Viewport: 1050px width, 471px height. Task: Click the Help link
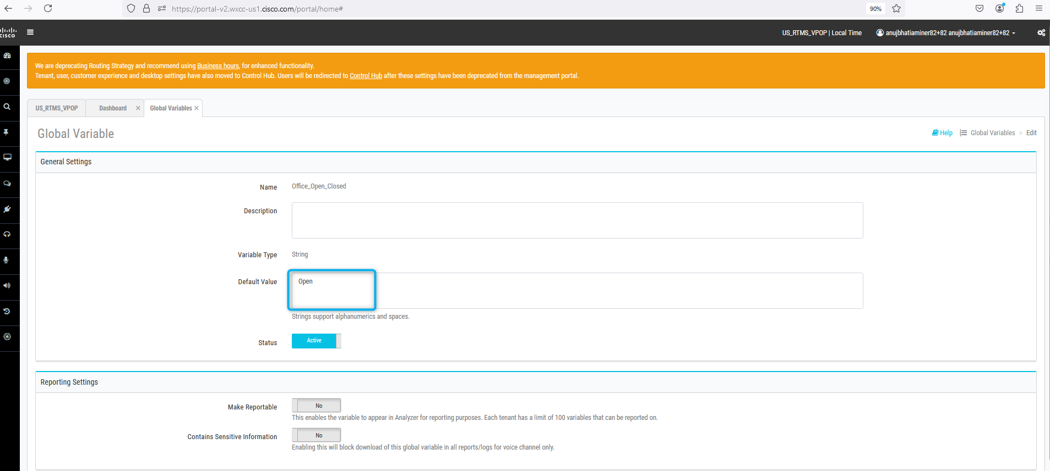[x=942, y=133]
